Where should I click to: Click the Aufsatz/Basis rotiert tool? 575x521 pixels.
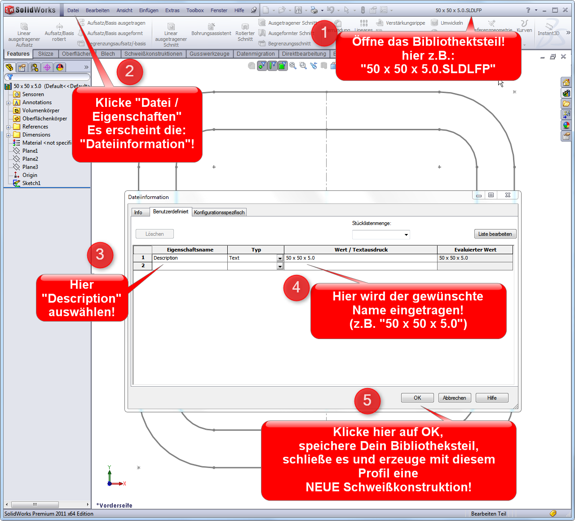[59, 33]
